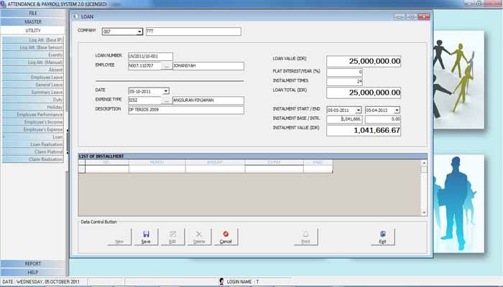This screenshot has width=503, height=287.
Task: Click the Employee code field
Action: (144, 66)
